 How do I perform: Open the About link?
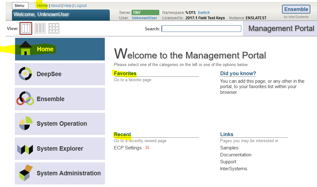coord(56,6)
